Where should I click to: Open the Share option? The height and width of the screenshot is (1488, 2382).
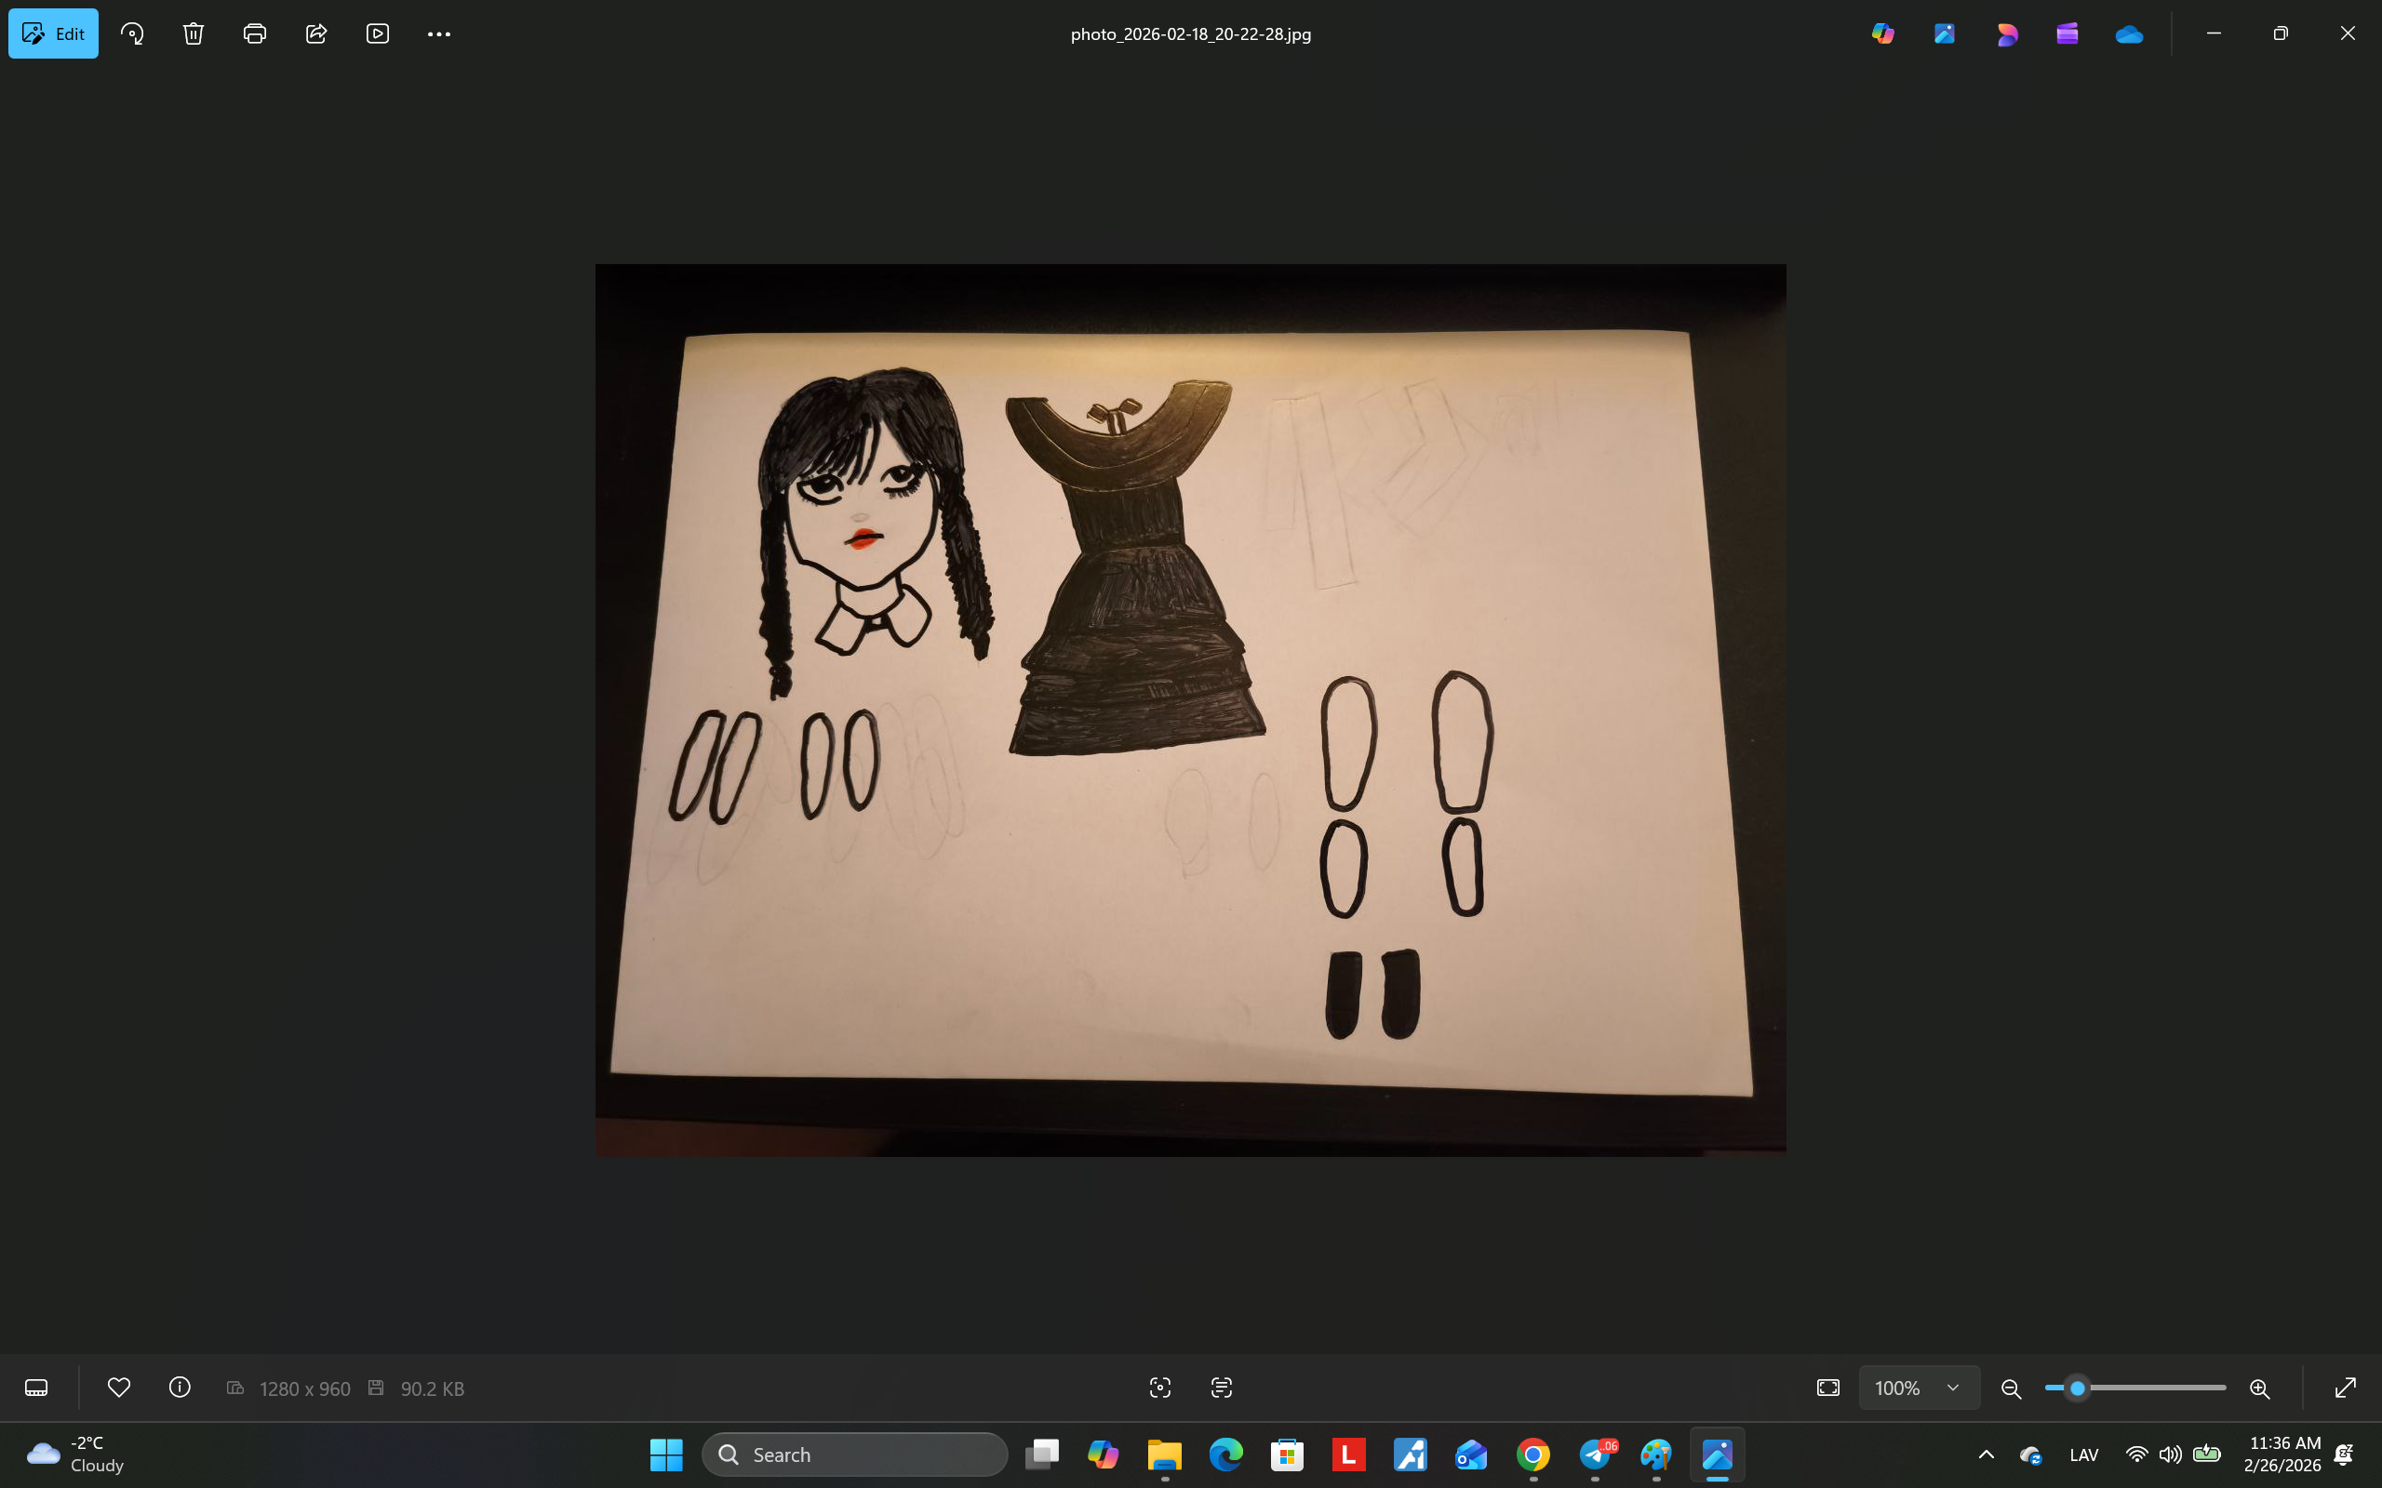coord(316,33)
